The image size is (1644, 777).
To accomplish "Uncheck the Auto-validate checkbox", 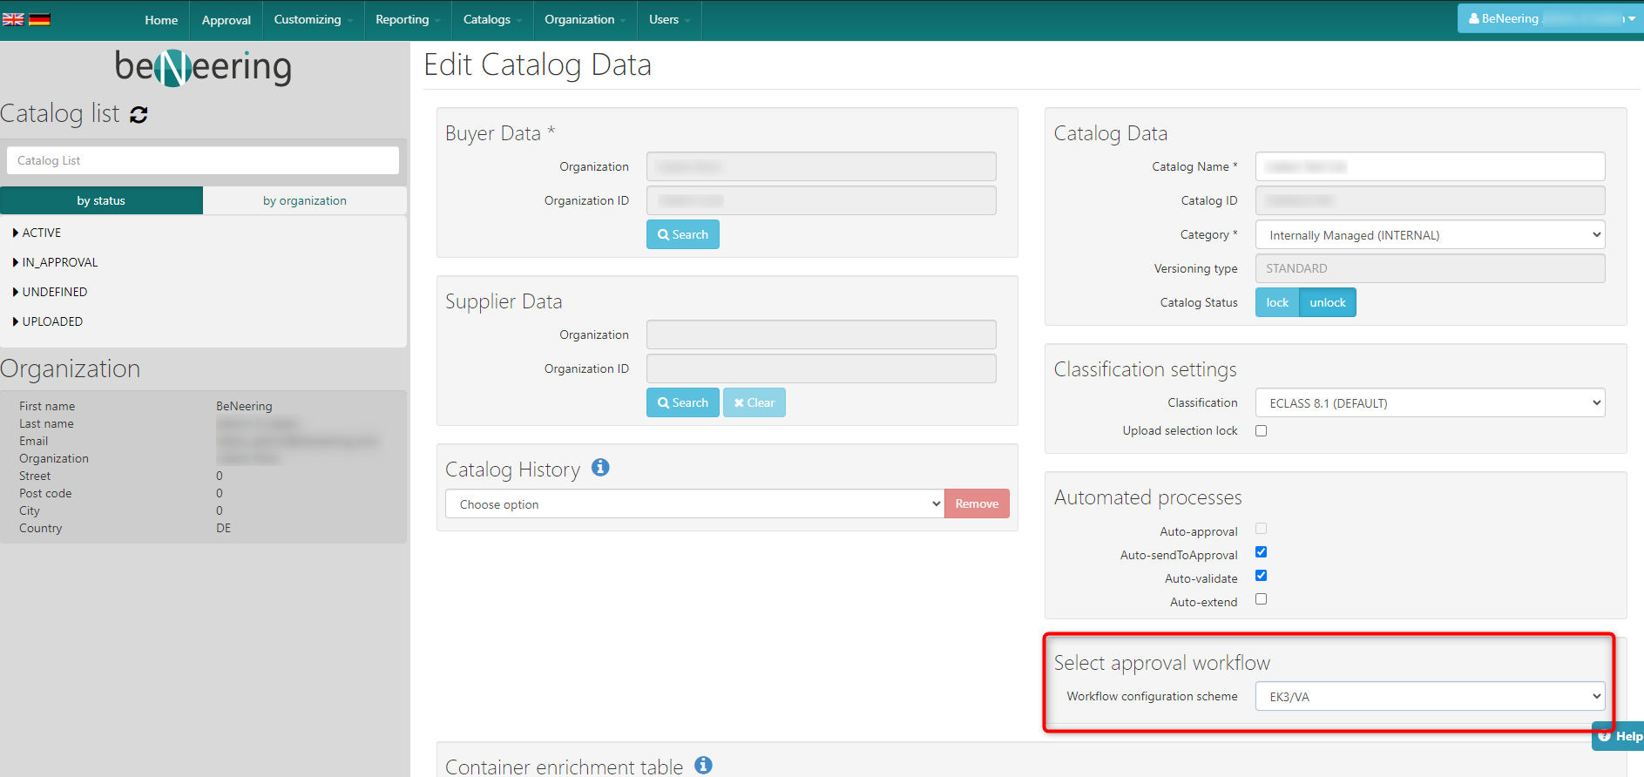I will point(1261,576).
